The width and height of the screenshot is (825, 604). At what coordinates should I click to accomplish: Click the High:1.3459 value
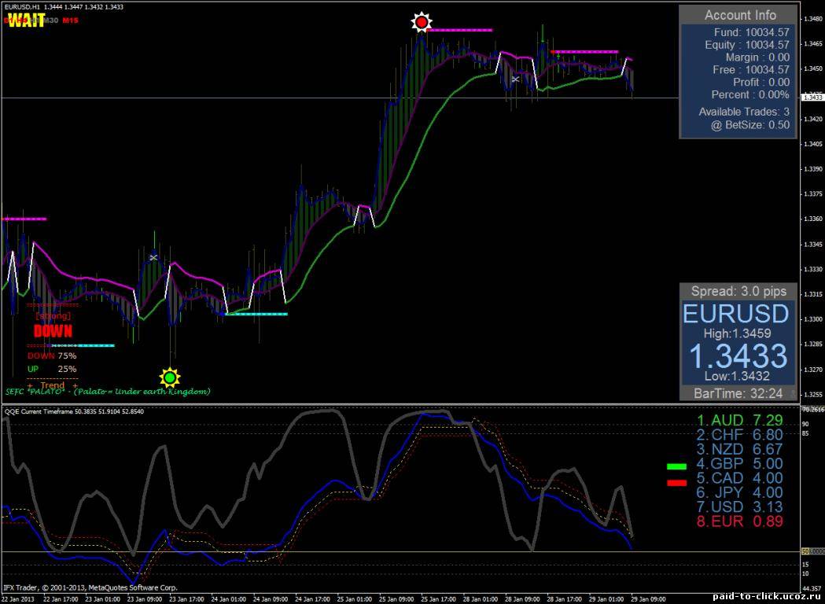pyautogui.click(x=737, y=333)
